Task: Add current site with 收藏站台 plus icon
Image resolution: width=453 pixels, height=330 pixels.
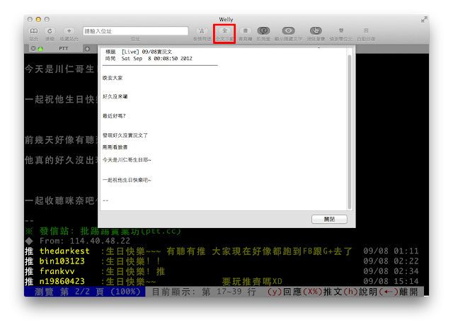Action: tap(69, 31)
